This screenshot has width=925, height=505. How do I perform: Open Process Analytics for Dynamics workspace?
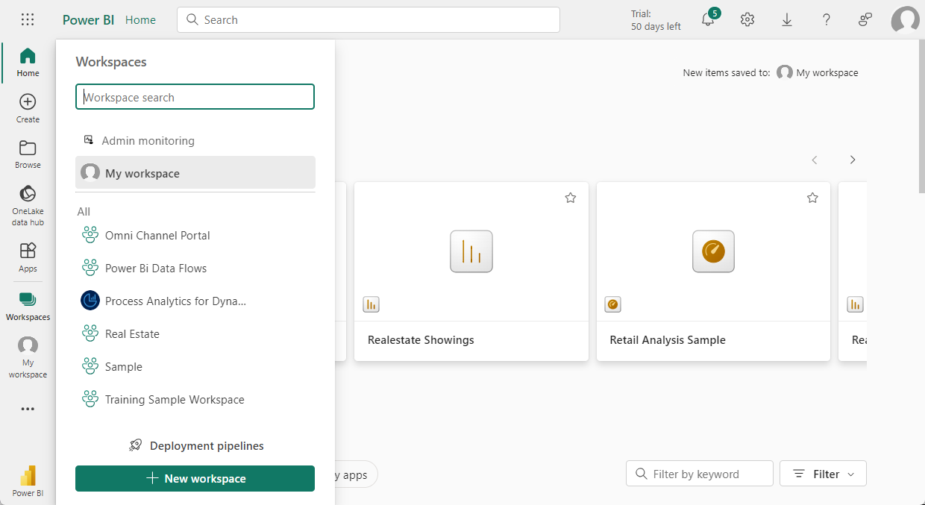point(195,301)
